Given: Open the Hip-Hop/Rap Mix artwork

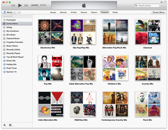Looking at the screenshot, I should (x=83, y=32).
